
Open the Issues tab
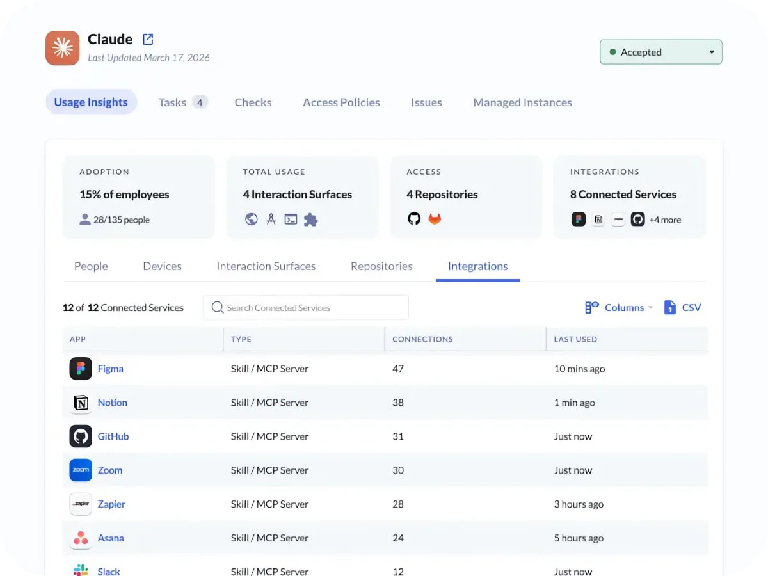(426, 102)
